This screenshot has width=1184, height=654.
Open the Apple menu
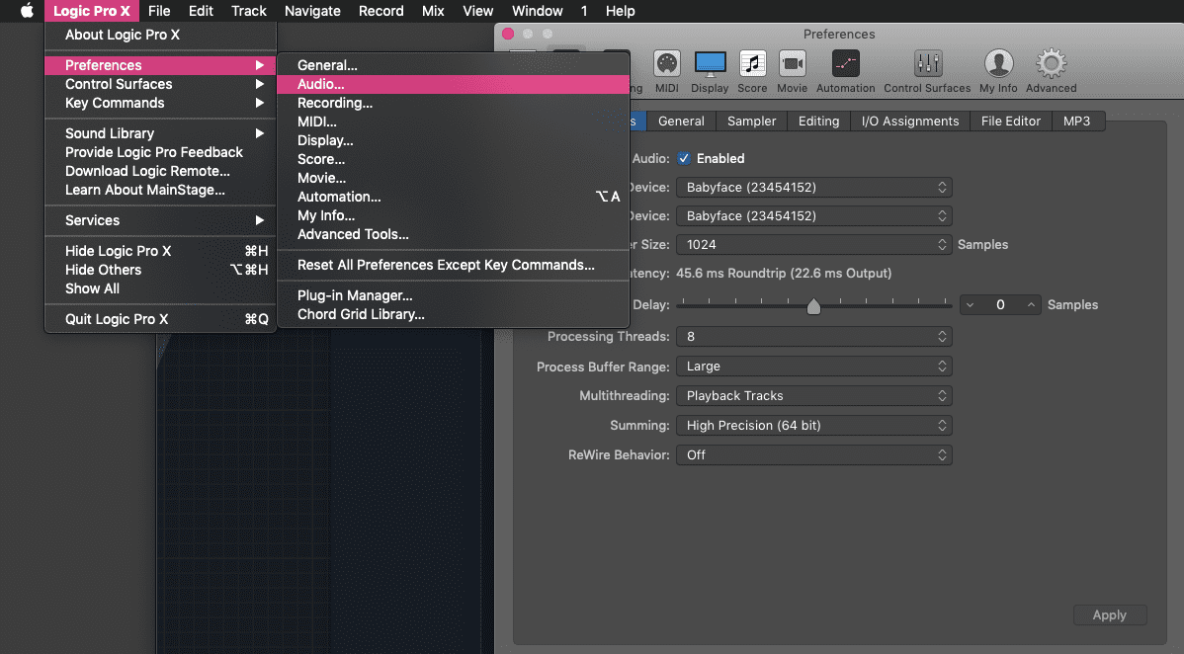pyautogui.click(x=28, y=11)
